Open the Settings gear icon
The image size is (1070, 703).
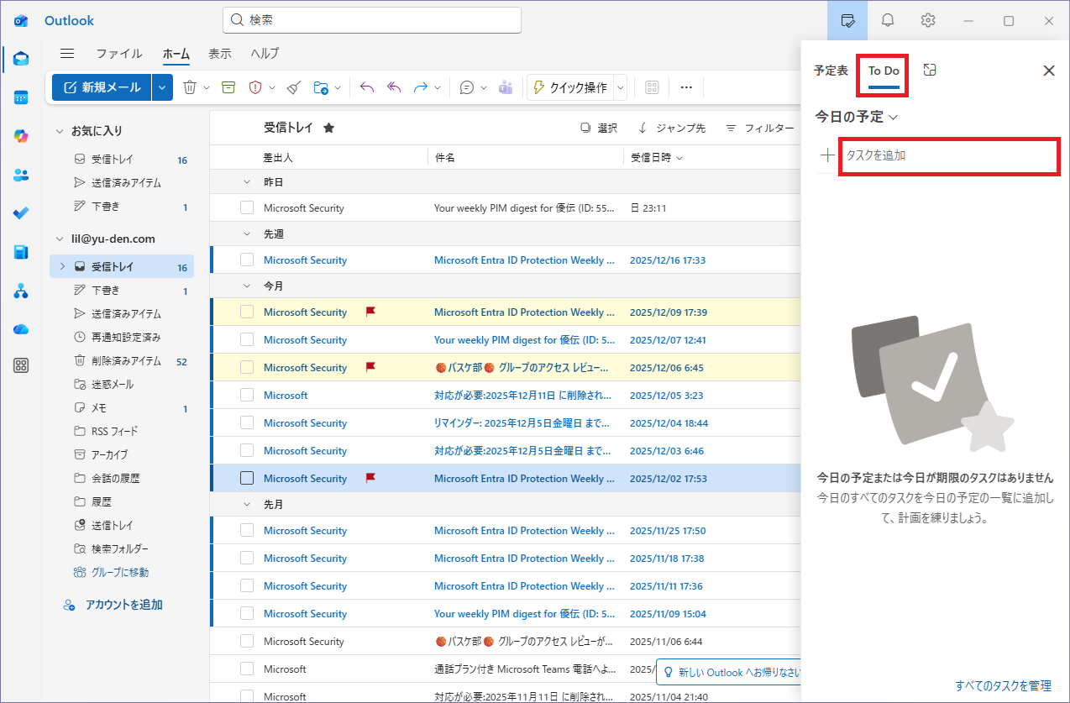click(x=928, y=20)
